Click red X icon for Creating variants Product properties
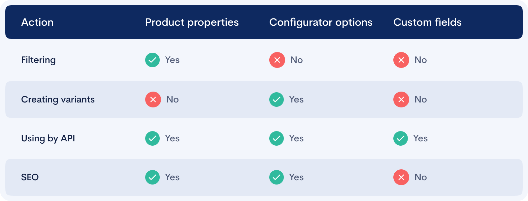Screen dimensions: 528x201 coord(153,100)
